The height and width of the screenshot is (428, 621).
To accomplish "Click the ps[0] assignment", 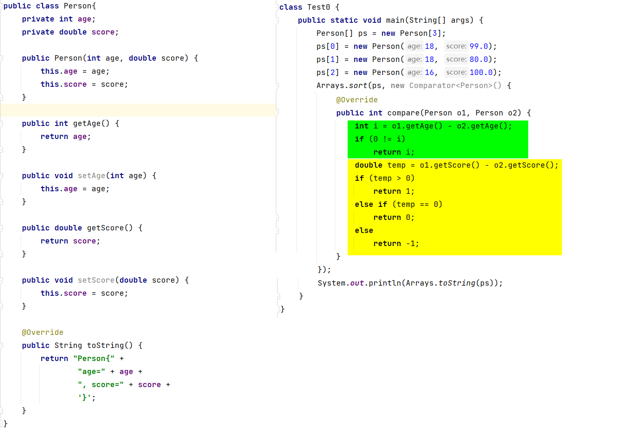I will tap(407, 46).
